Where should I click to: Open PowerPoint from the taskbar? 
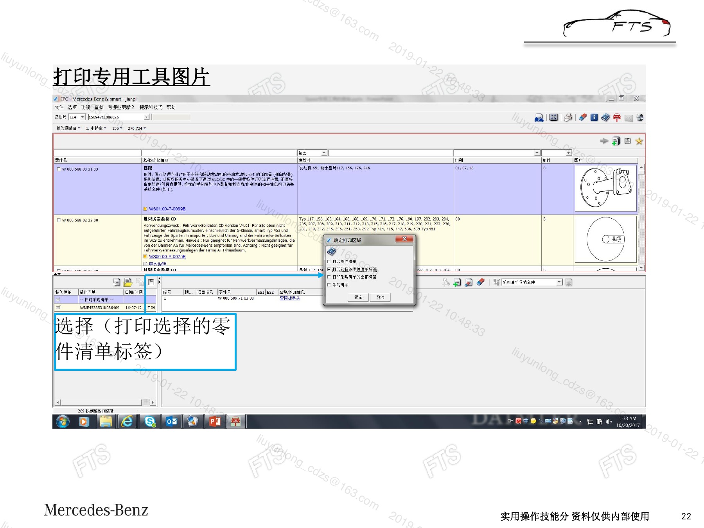pyautogui.click(x=215, y=421)
